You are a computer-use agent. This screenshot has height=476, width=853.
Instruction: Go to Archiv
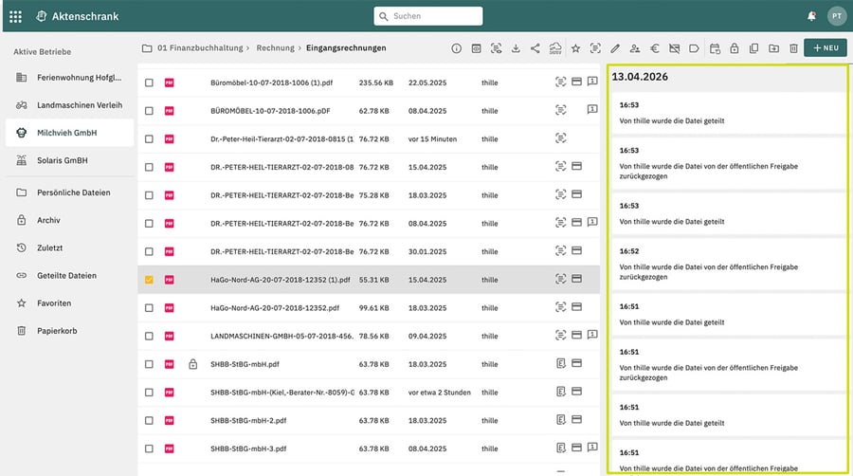(69, 220)
